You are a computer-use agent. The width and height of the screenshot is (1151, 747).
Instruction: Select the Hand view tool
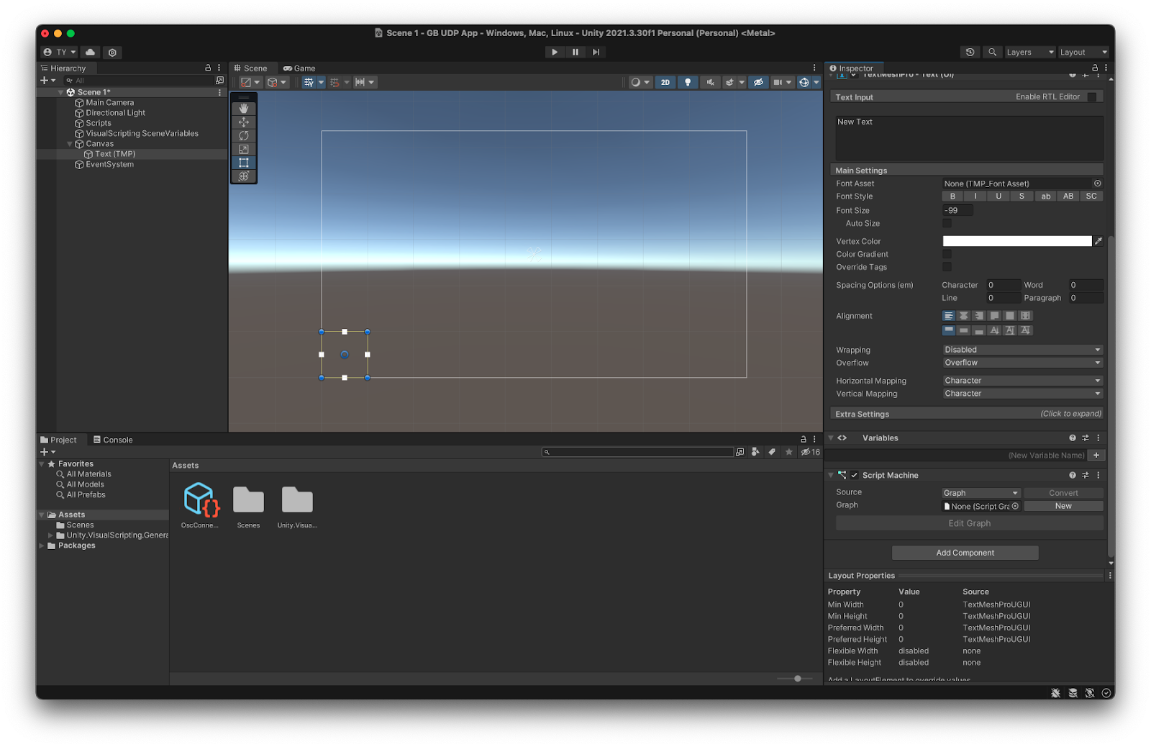point(244,109)
